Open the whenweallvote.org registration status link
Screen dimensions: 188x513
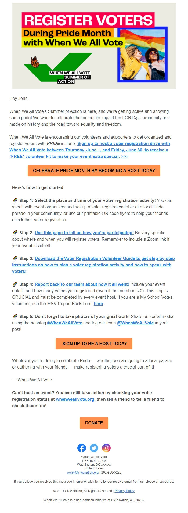click(75, 399)
